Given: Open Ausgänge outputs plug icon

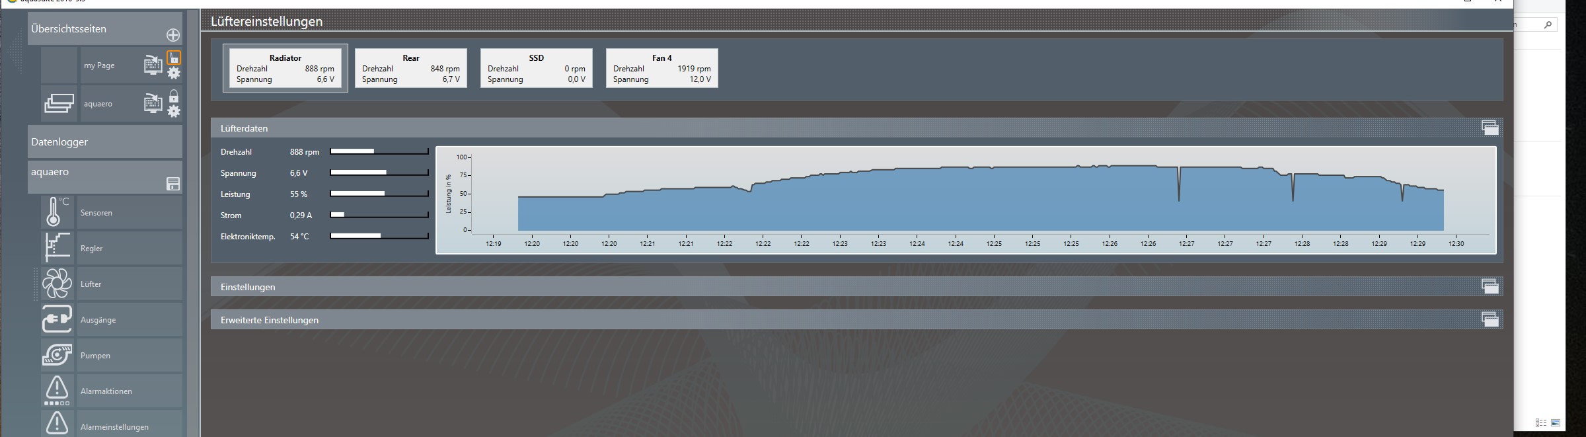Looking at the screenshot, I should click(x=57, y=319).
